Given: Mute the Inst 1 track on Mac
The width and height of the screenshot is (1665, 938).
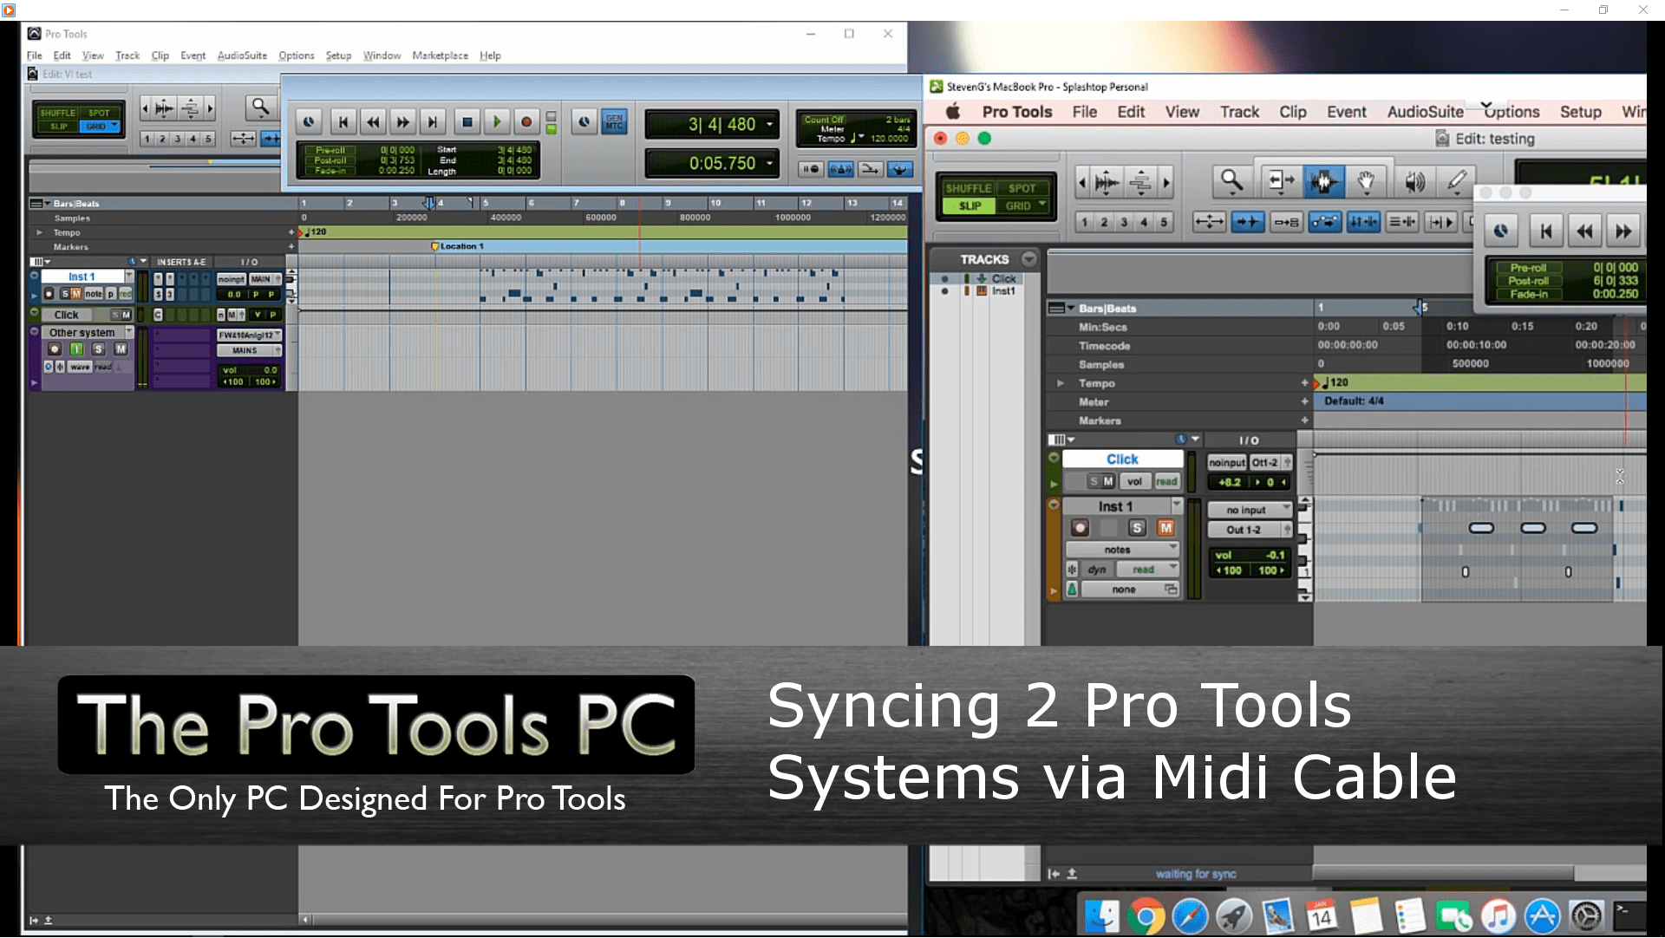Looking at the screenshot, I should pos(1165,528).
